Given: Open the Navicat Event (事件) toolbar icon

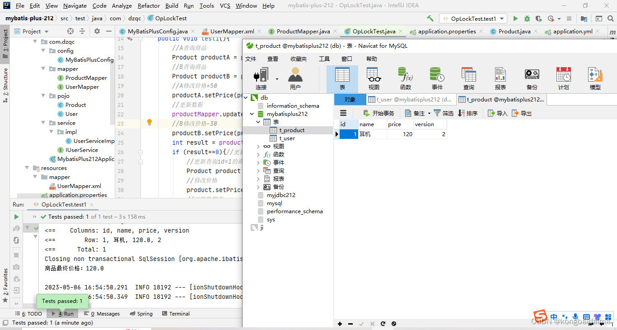Looking at the screenshot, I should [437, 78].
